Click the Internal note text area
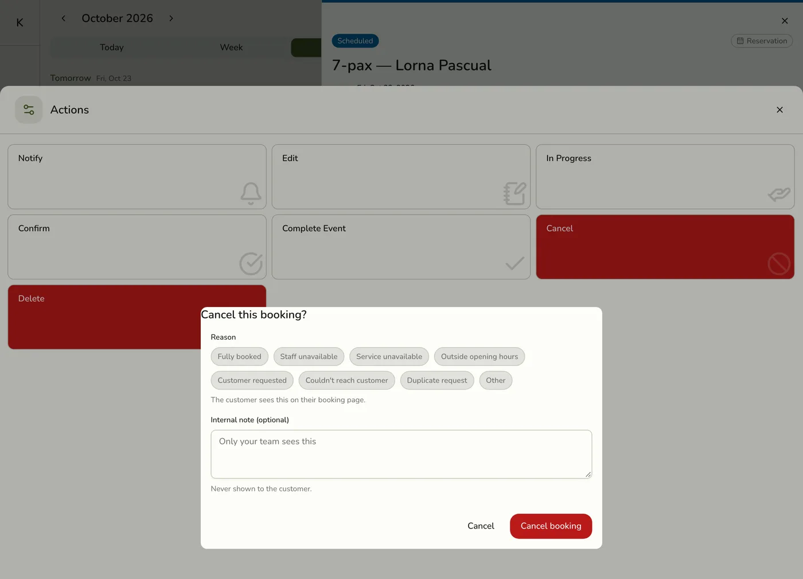The height and width of the screenshot is (579, 803). (x=401, y=454)
